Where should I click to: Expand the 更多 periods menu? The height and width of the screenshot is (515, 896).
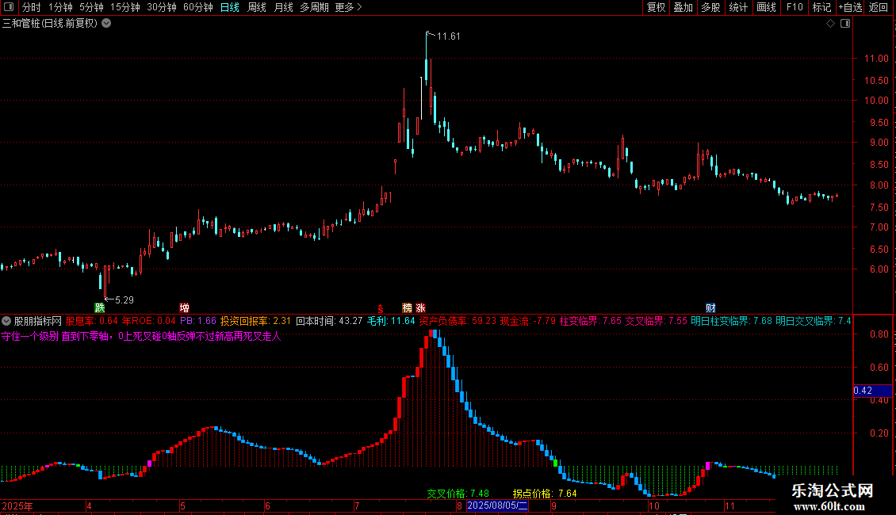348,7
